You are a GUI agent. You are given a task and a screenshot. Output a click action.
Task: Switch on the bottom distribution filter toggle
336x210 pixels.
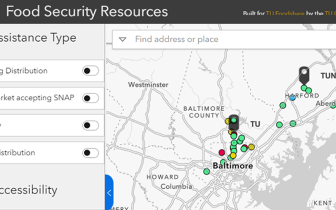point(90,153)
